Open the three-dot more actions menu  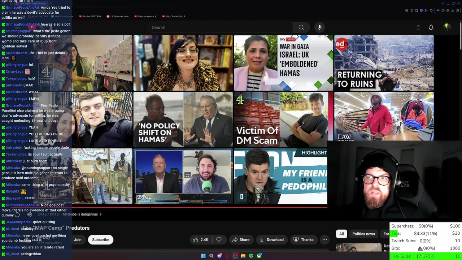point(324,240)
